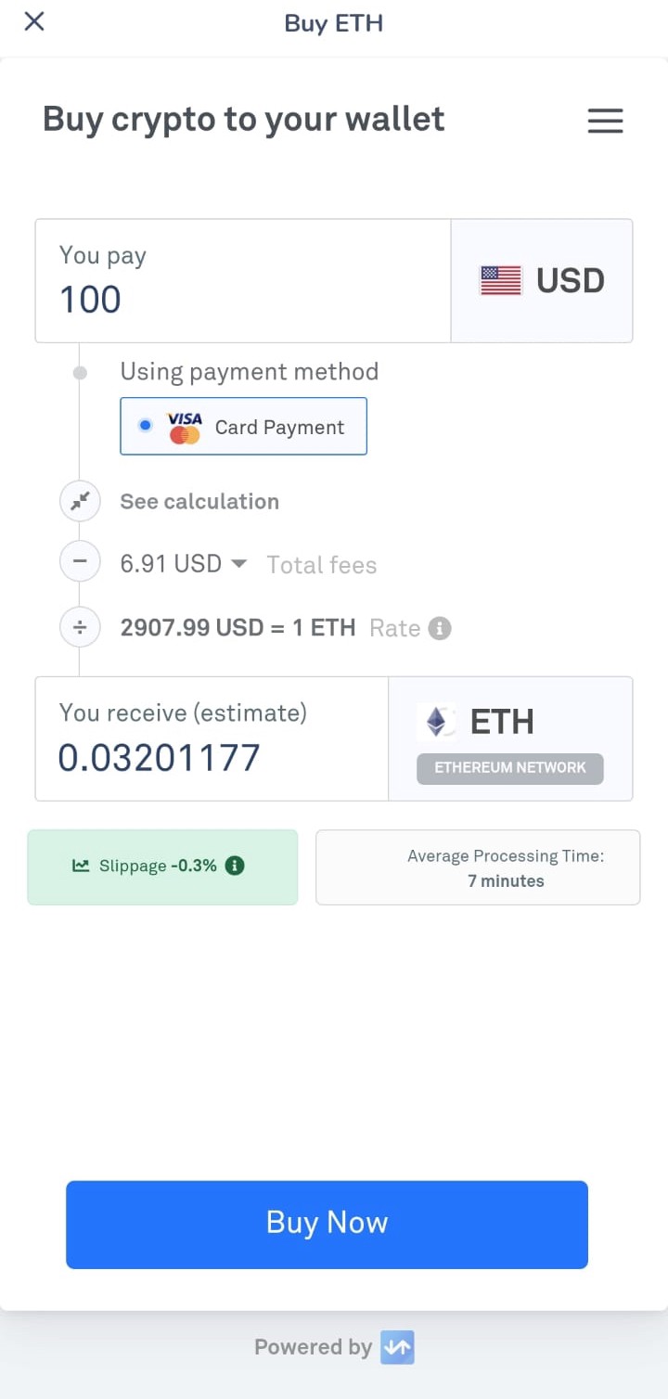Screen dimensions: 668x1399
Task: Click the You receive estimate field
Action: coord(212,757)
